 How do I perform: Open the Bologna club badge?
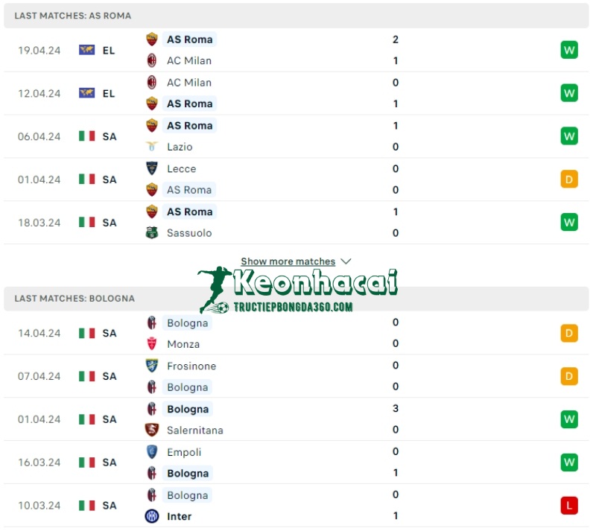[x=152, y=322]
